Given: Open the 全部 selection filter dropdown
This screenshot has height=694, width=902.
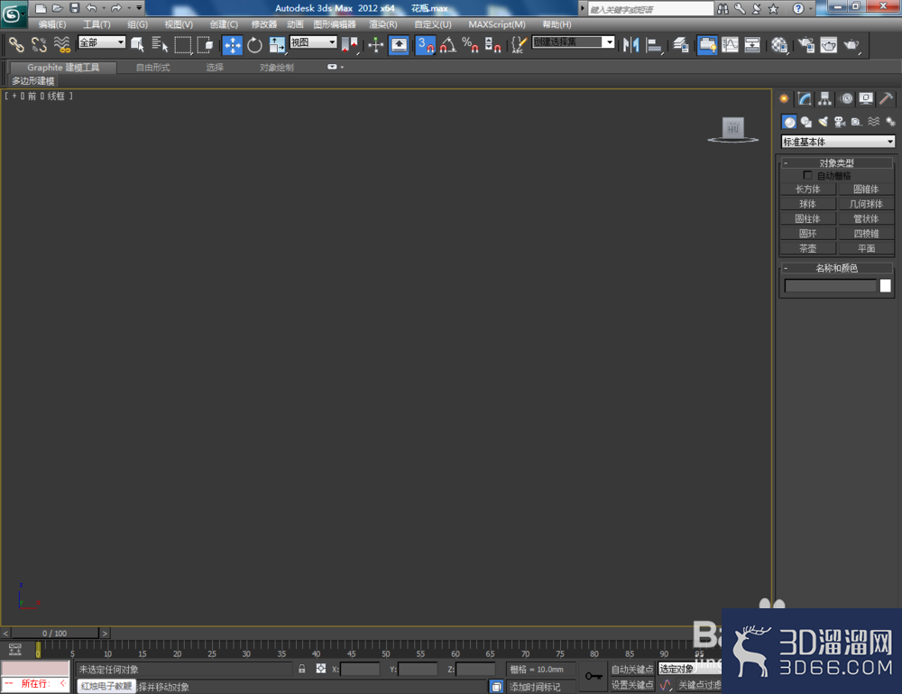Looking at the screenshot, I should [x=102, y=42].
